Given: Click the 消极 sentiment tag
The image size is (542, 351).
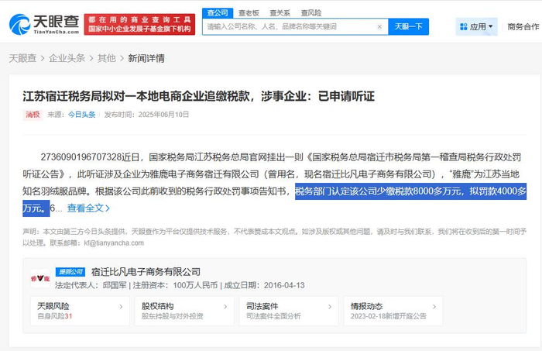Looking at the screenshot, I should click(x=33, y=115).
